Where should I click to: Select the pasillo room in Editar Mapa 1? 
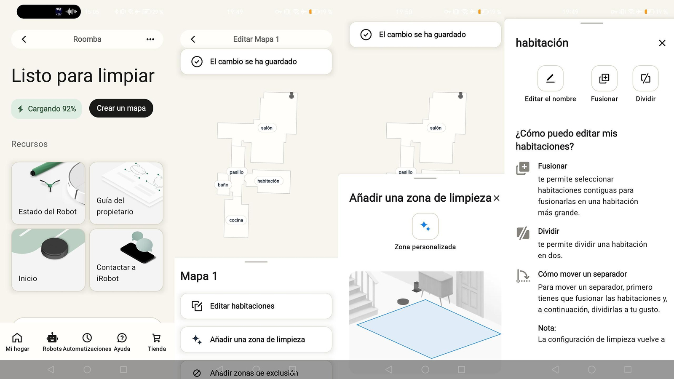237,172
